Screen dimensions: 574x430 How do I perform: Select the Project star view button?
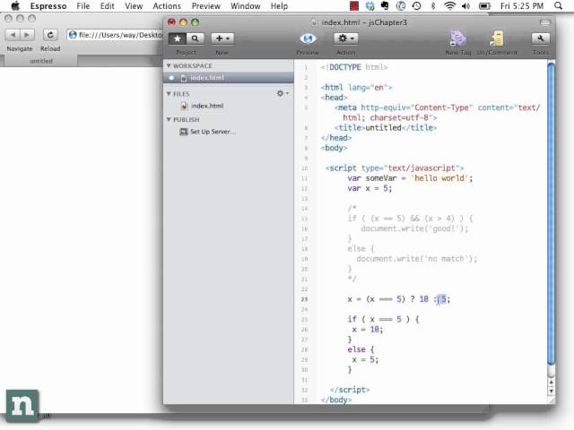pos(178,39)
